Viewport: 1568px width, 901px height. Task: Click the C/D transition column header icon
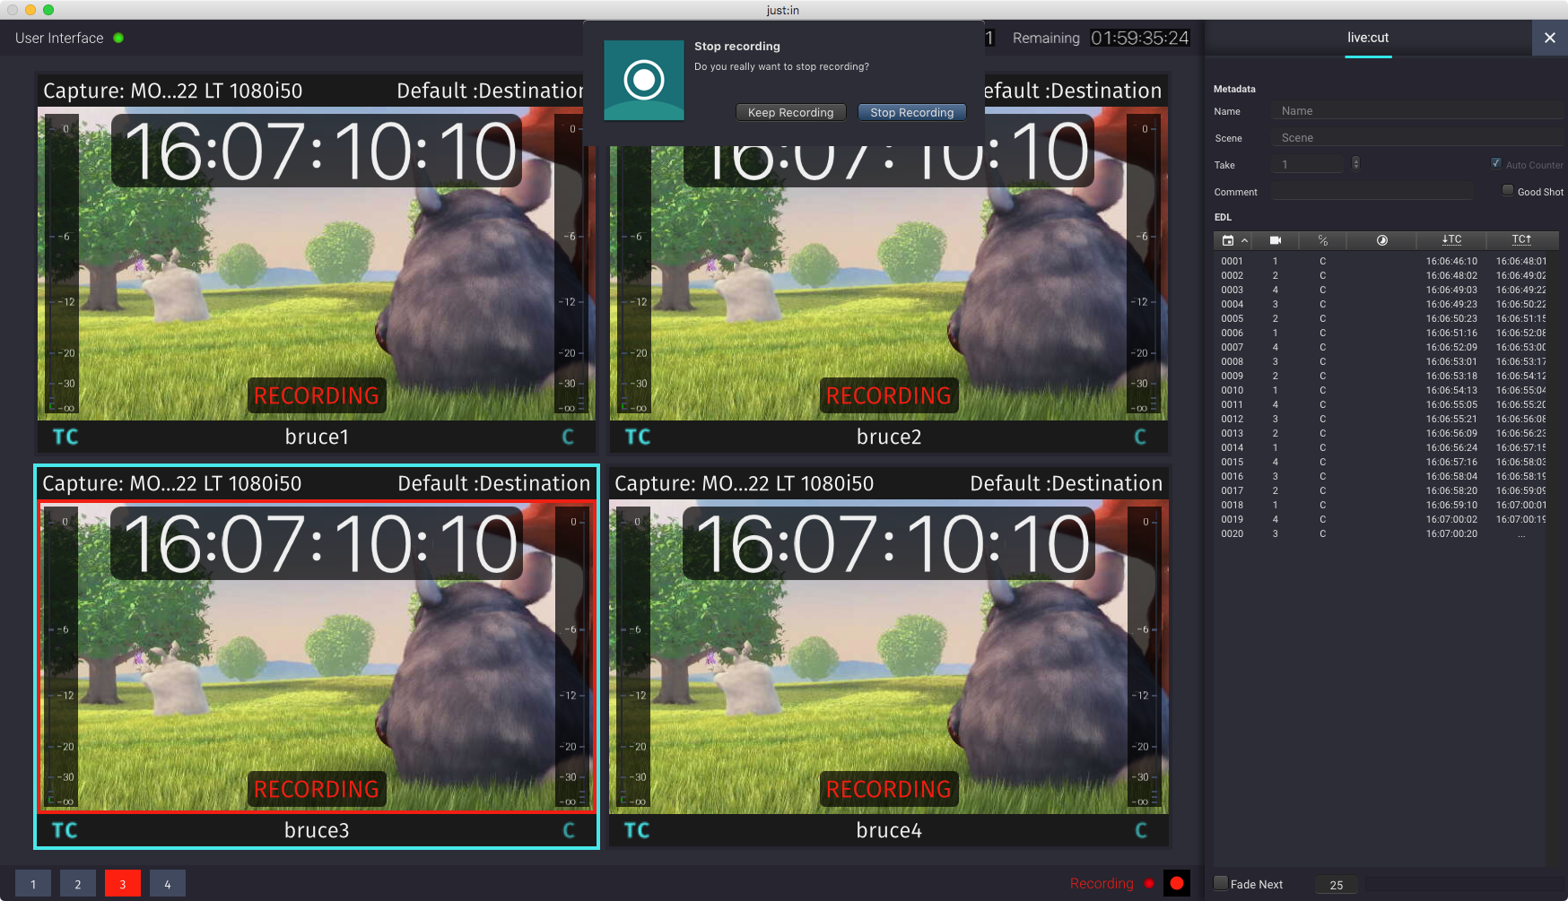[x=1323, y=240]
